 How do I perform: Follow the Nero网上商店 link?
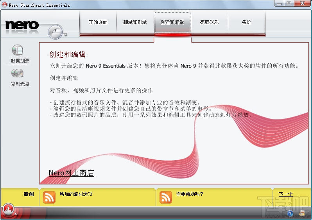(x=72, y=173)
